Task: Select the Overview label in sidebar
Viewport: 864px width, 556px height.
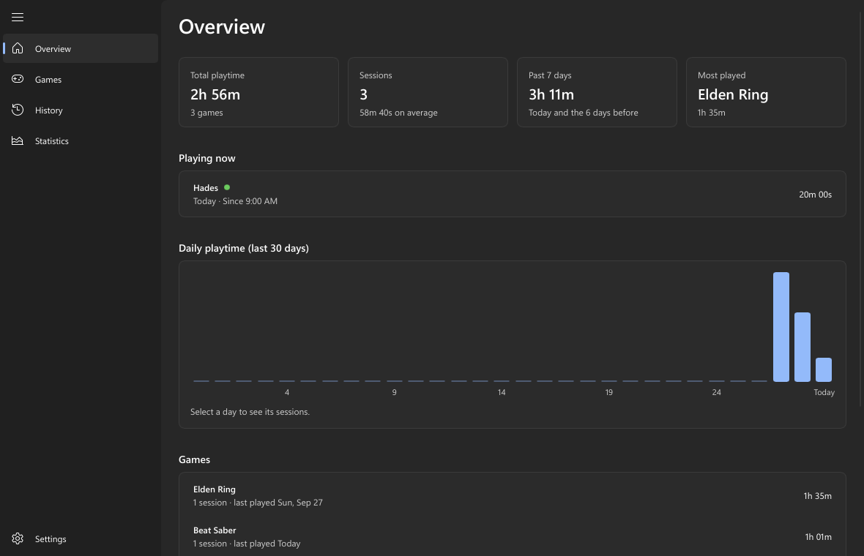Action: 53,48
